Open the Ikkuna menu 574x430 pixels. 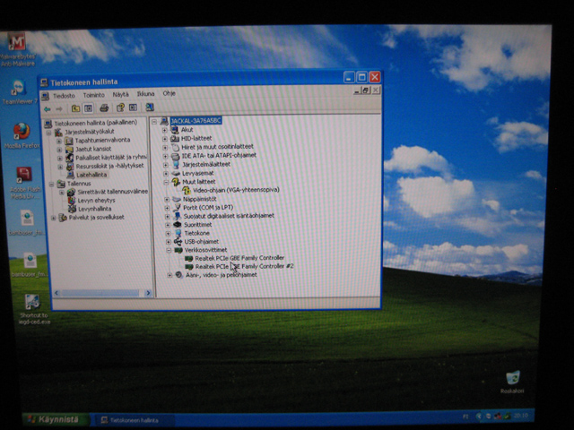click(x=145, y=94)
